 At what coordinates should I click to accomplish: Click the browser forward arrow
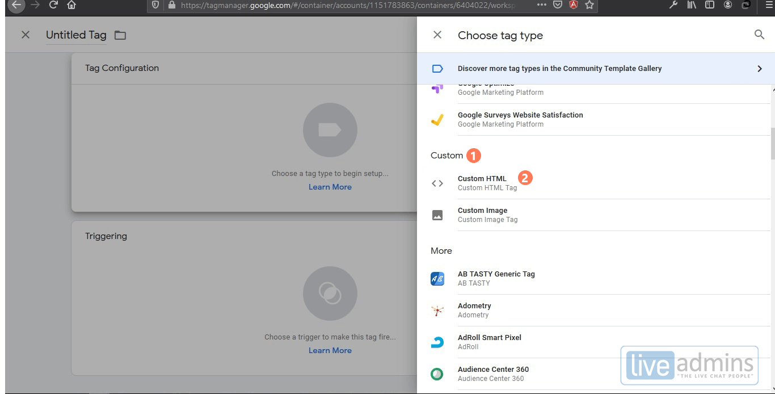(35, 5)
